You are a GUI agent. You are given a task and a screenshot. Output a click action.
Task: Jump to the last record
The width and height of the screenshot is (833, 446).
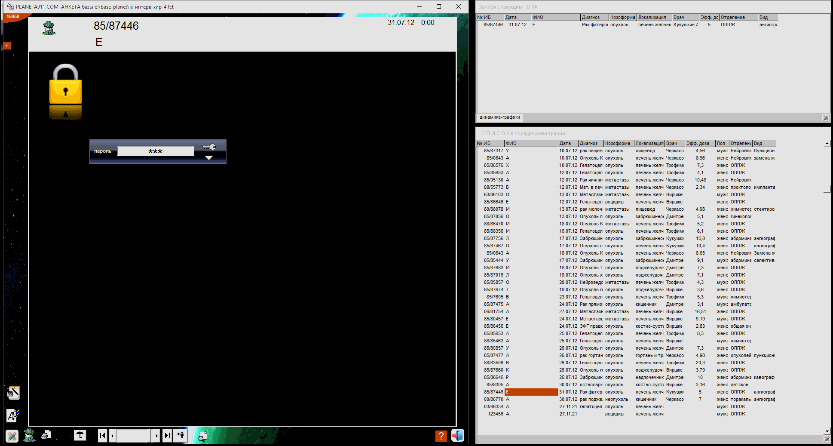tap(168, 435)
